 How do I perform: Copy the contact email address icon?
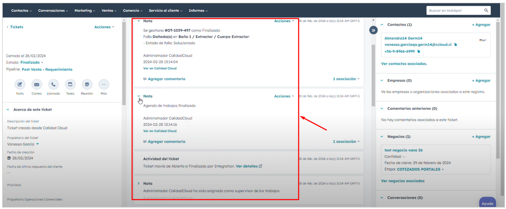[x=455, y=45]
